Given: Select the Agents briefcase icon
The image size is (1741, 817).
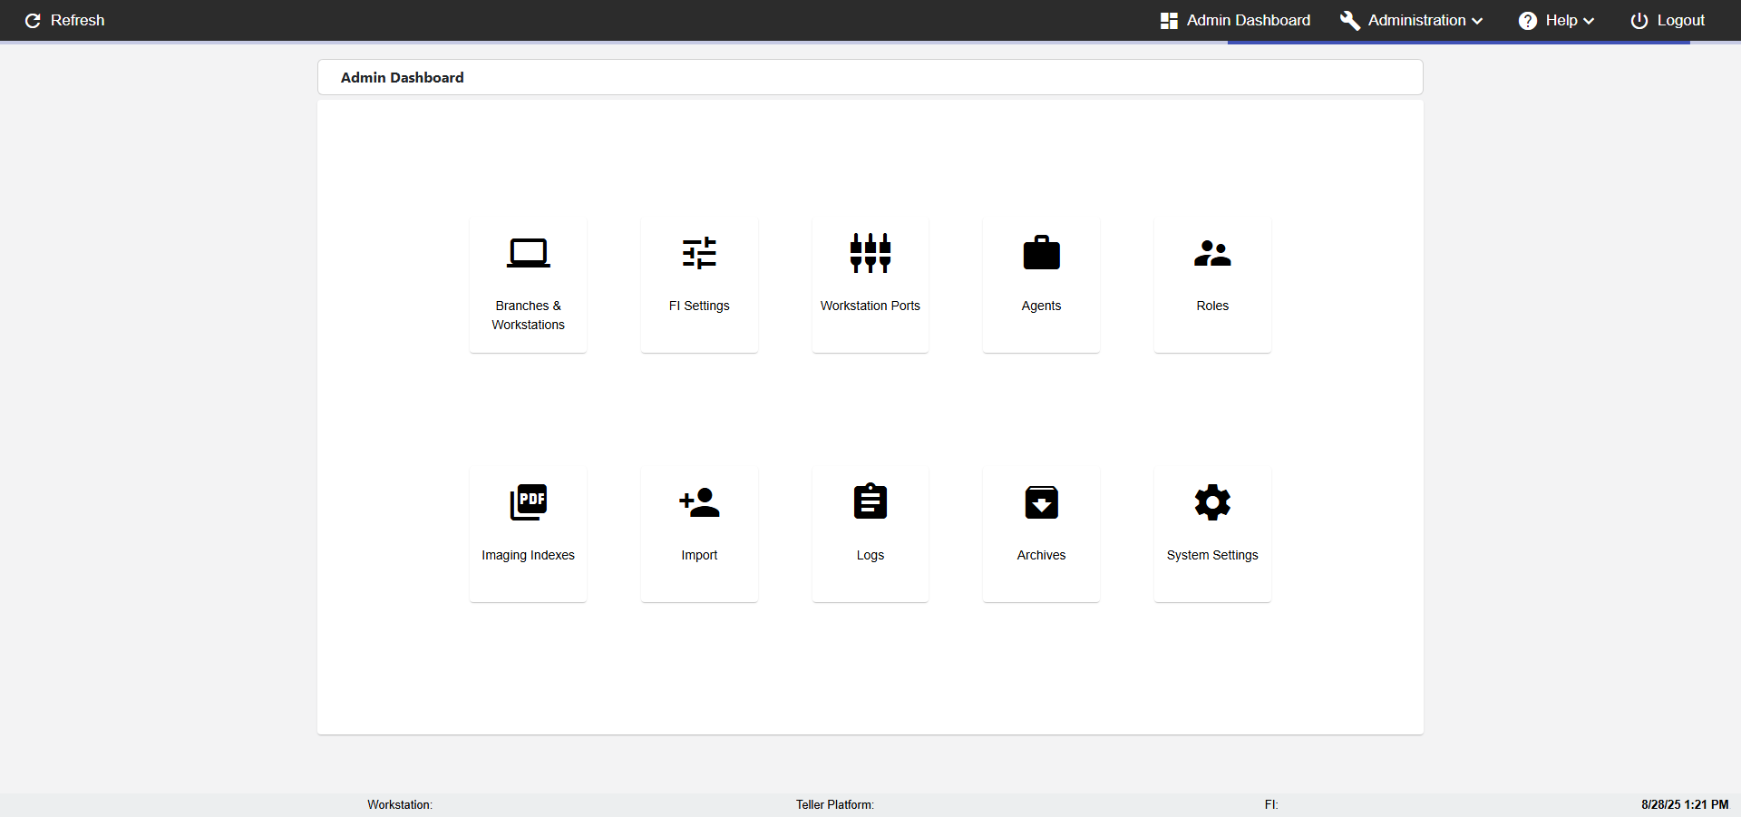Looking at the screenshot, I should (x=1041, y=253).
